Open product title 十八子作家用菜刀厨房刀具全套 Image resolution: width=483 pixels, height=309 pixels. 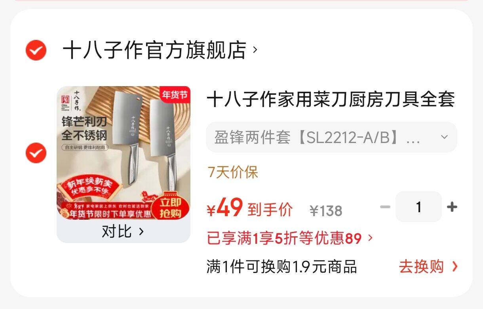[x=331, y=99]
